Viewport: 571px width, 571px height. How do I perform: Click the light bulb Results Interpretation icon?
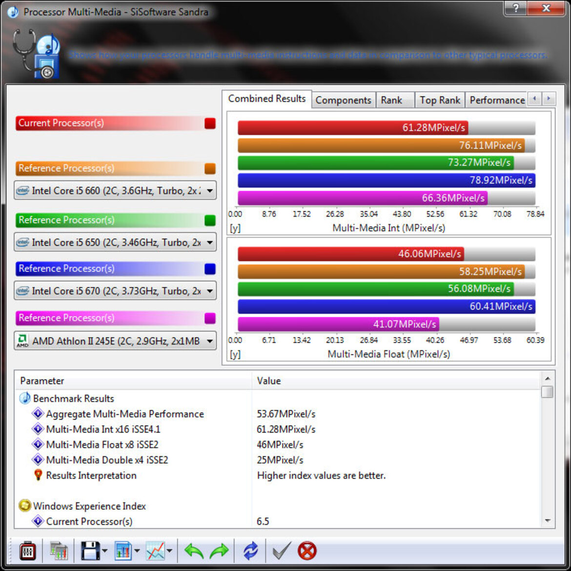coord(38,475)
